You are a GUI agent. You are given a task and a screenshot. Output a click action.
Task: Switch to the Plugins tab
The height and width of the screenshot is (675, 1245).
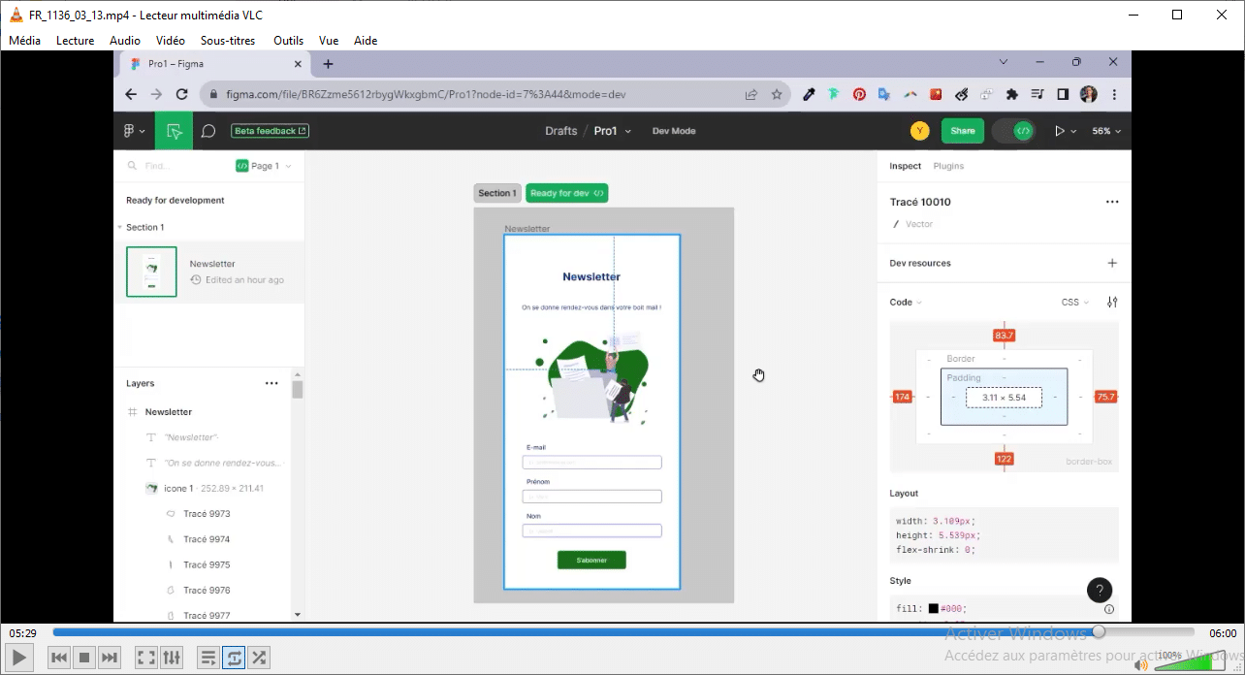click(x=948, y=166)
